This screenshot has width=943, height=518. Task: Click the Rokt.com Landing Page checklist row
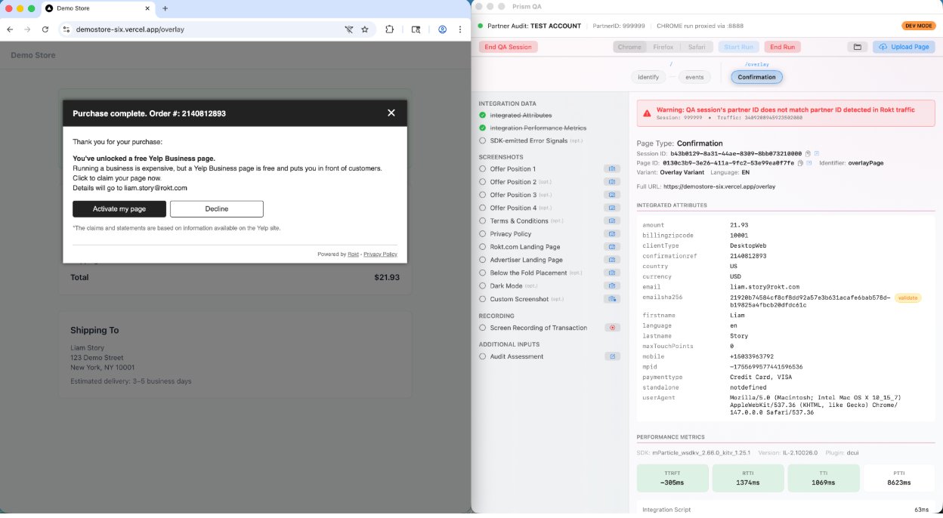[549, 247]
